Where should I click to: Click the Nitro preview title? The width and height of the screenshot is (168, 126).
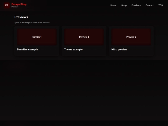click(119, 49)
